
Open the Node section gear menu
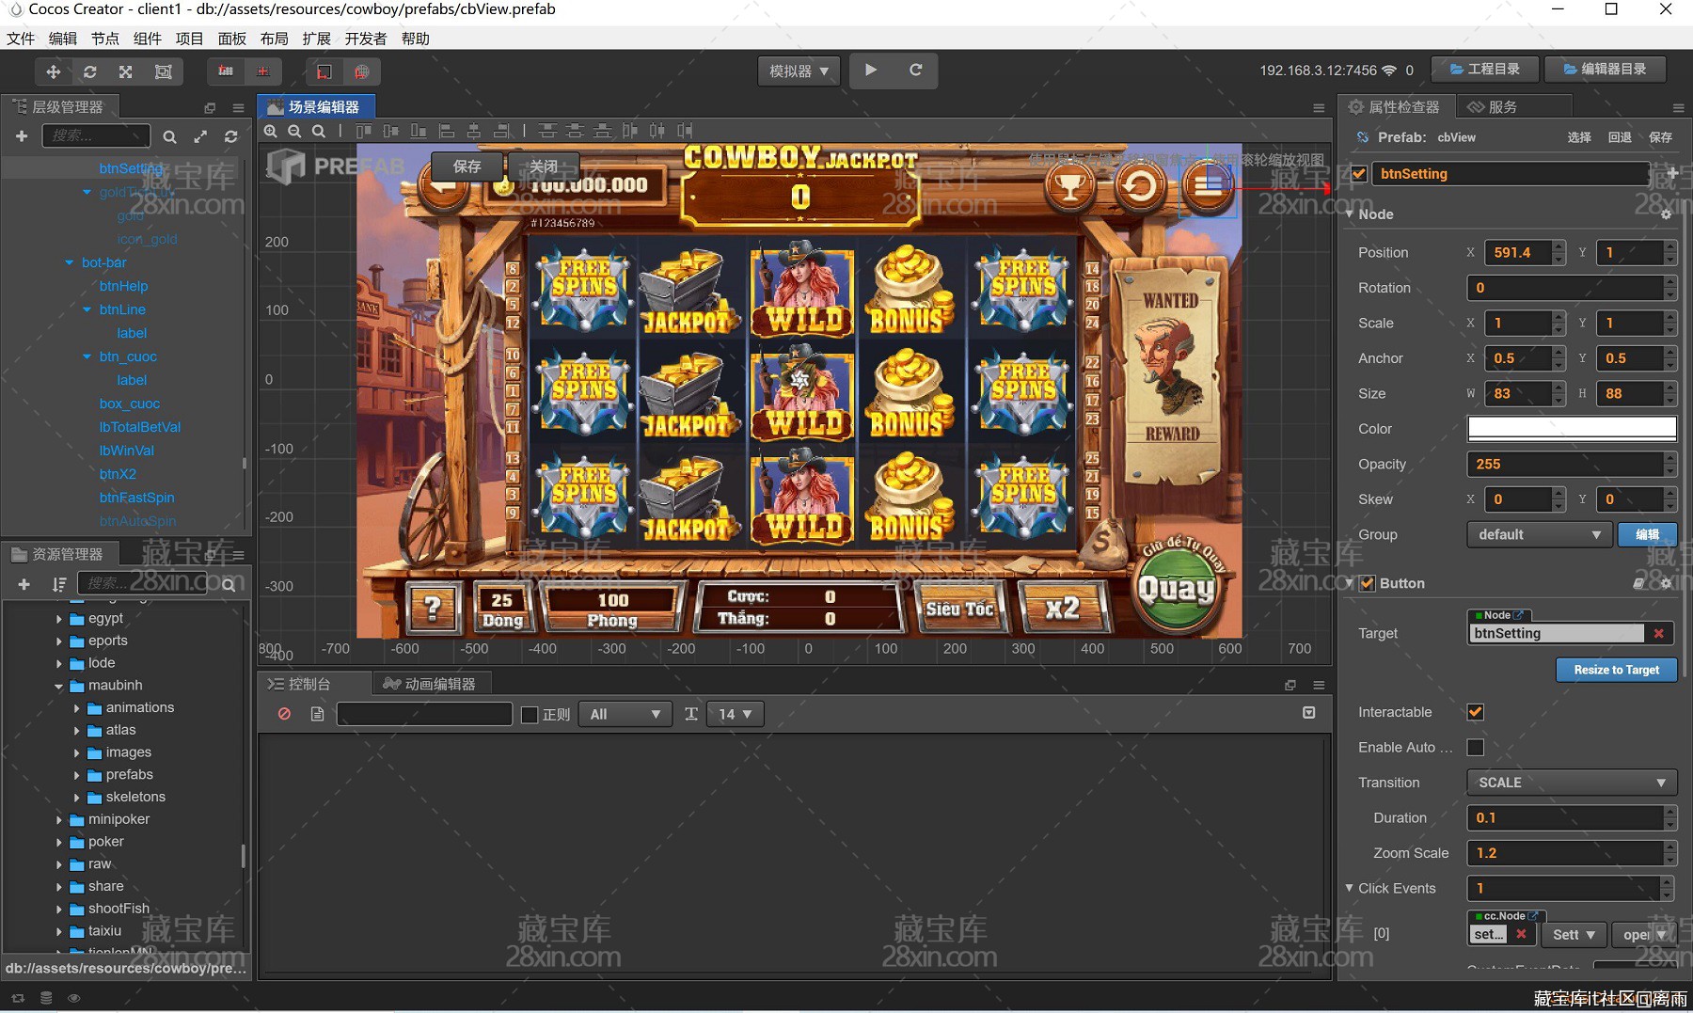[x=1666, y=214]
